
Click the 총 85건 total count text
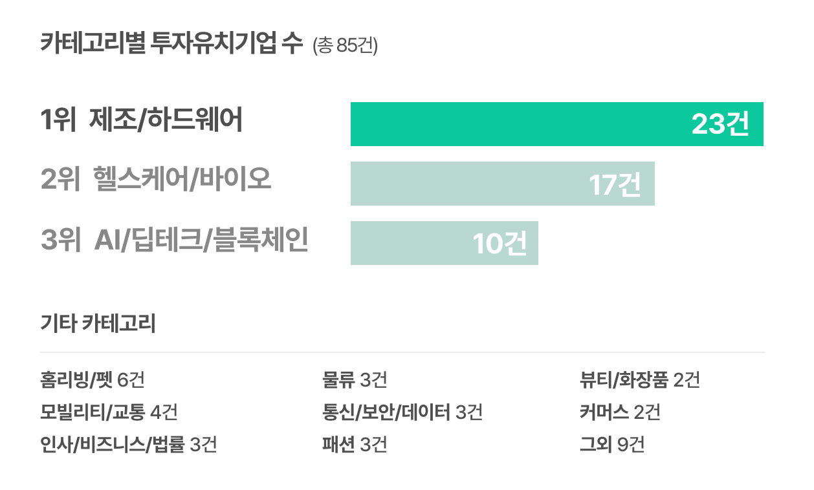345,47
